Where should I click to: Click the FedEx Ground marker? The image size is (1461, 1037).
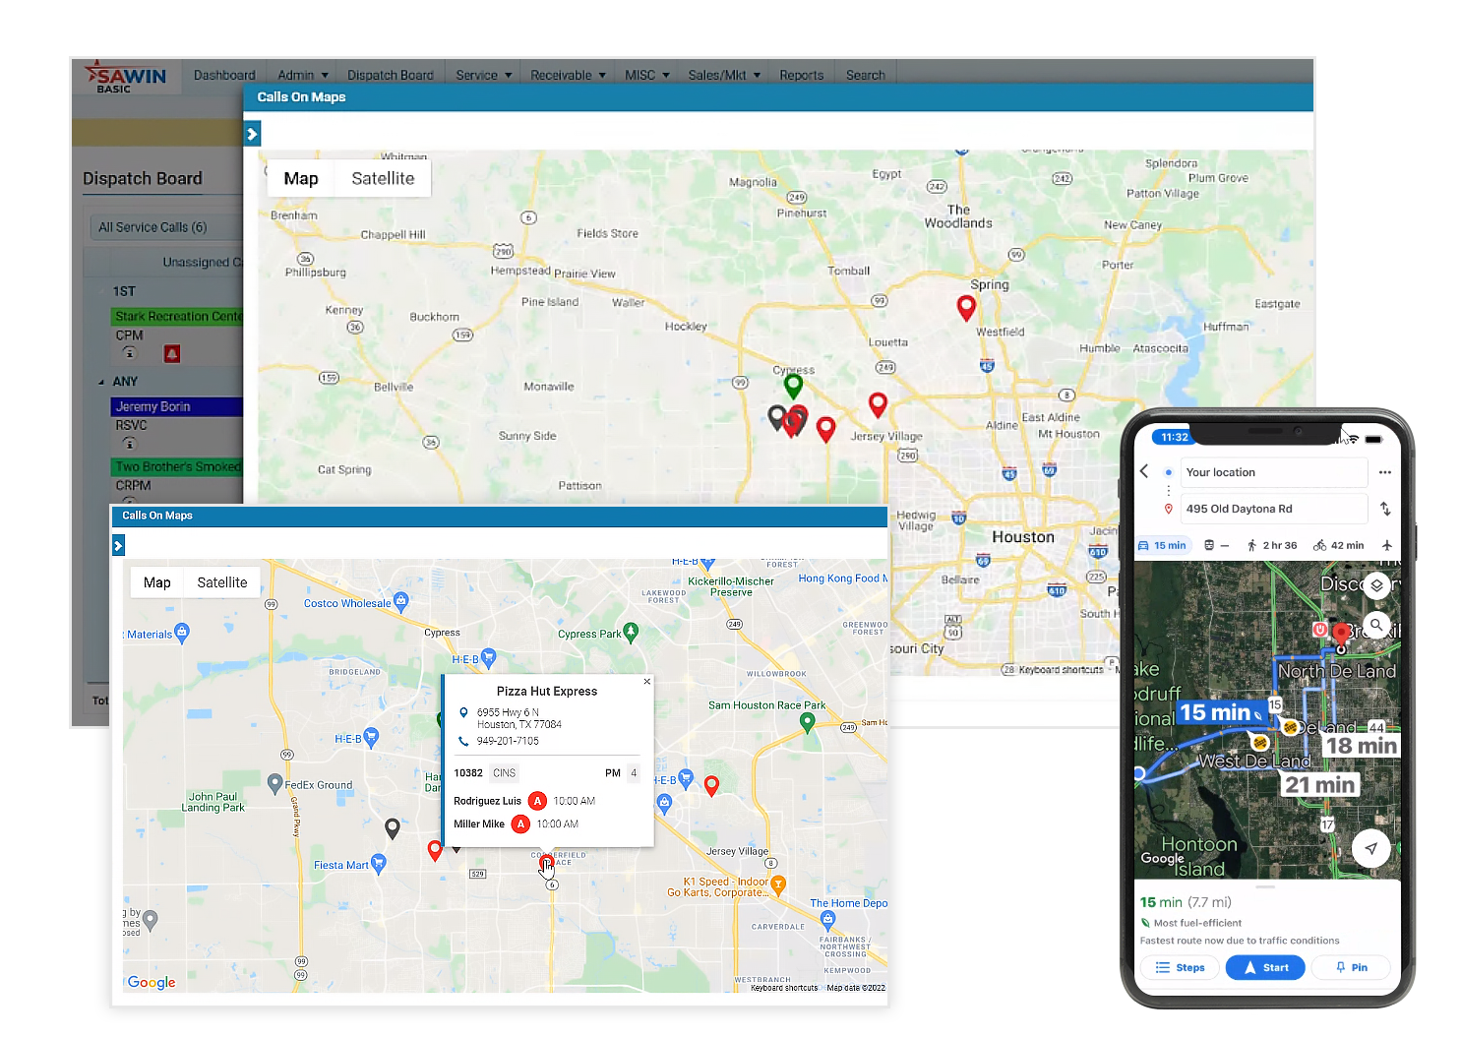click(x=275, y=783)
